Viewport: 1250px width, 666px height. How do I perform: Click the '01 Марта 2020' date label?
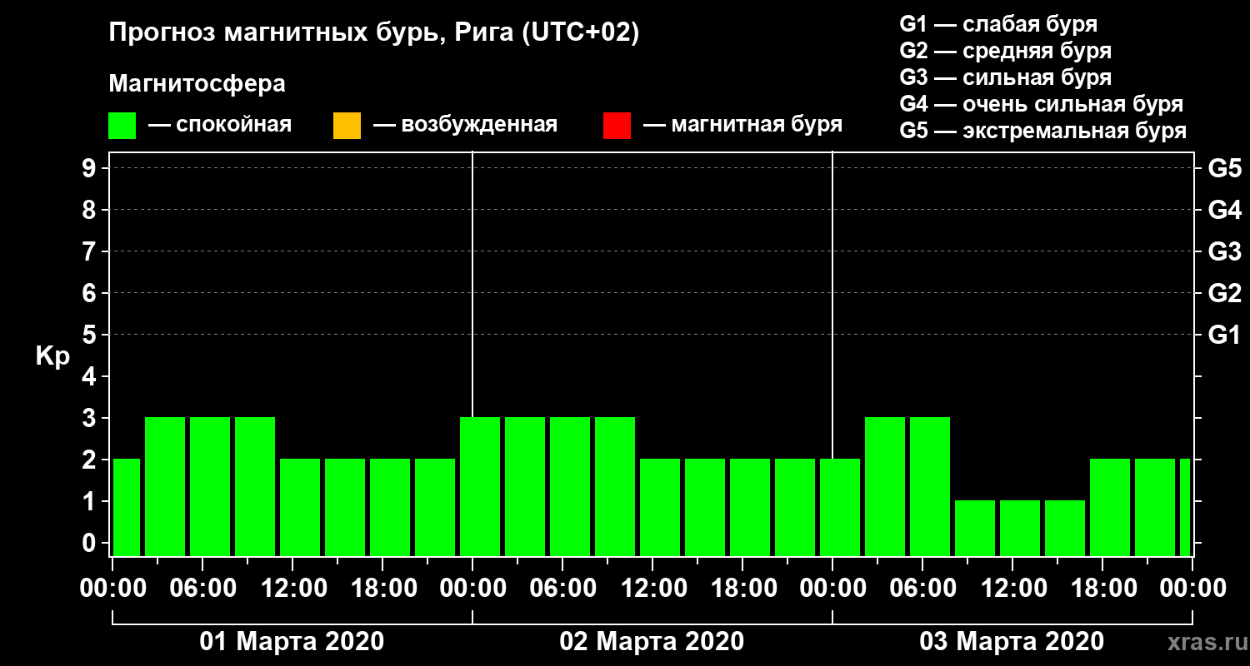[x=292, y=642]
